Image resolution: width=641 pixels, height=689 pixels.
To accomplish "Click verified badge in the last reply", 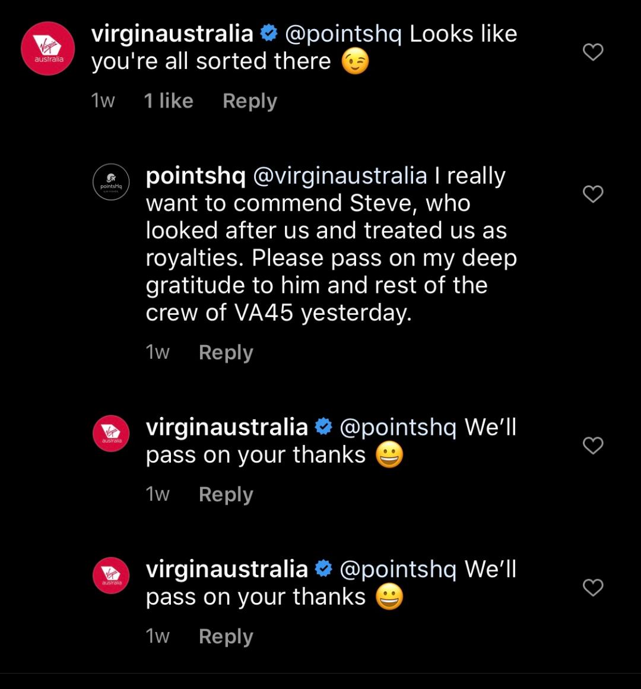I will (323, 569).
